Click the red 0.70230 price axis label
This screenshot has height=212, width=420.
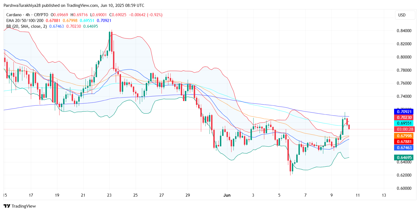[404, 117]
